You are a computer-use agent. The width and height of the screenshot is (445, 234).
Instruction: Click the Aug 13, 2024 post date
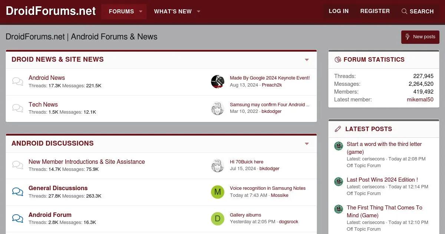tap(244, 85)
